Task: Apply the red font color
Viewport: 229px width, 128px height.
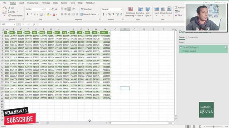Action: (x=54, y=14)
